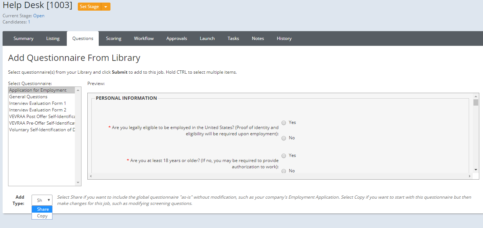Select VEVRAA Pre-Offer Self-Identification item
Image resolution: width=483 pixels, height=228 pixels.
pos(42,123)
